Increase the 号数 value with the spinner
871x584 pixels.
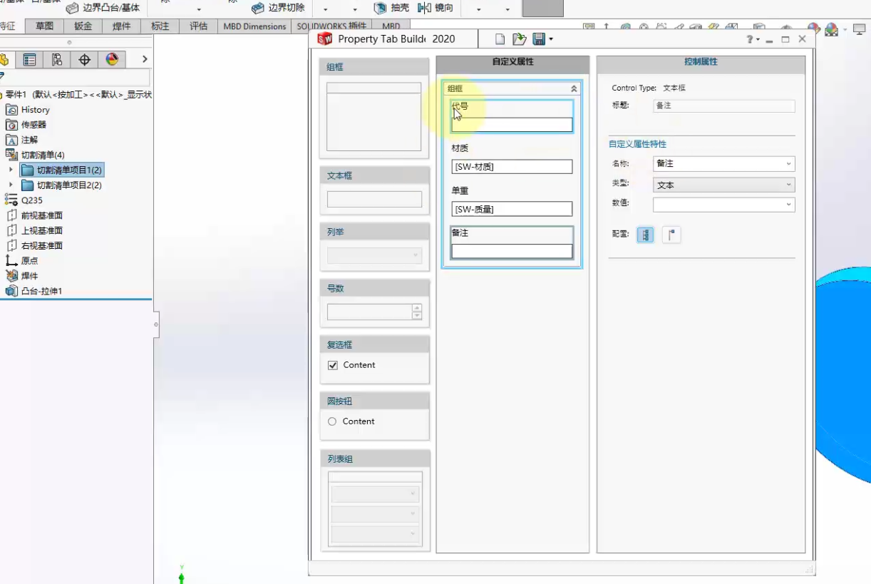pyautogui.click(x=416, y=308)
